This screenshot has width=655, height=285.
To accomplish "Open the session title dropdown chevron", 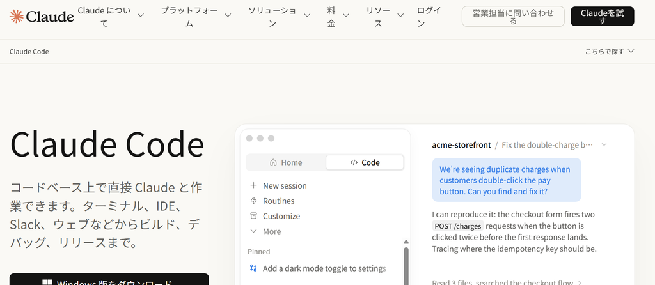I will click(604, 145).
